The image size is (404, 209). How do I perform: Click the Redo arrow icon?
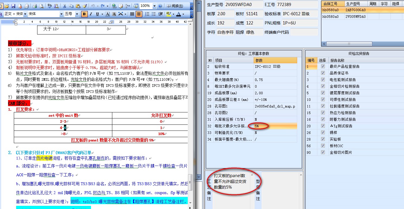(x=103, y=6)
